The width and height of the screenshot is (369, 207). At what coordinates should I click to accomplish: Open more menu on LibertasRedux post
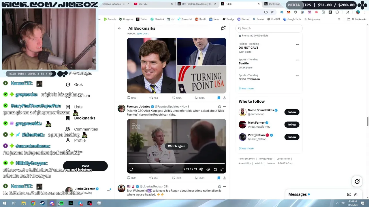pyautogui.click(x=224, y=187)
